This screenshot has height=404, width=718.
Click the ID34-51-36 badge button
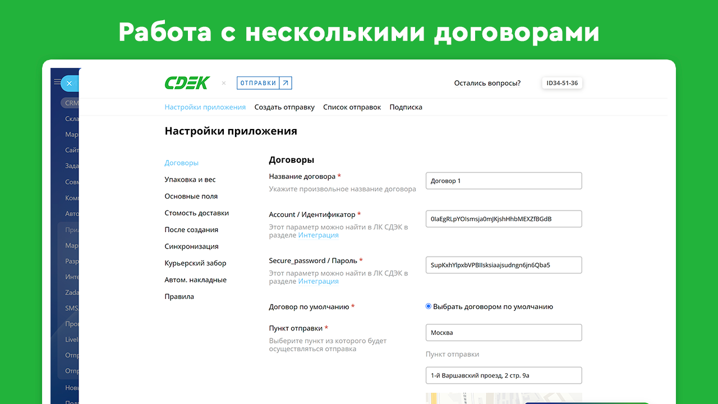point(562,83)
